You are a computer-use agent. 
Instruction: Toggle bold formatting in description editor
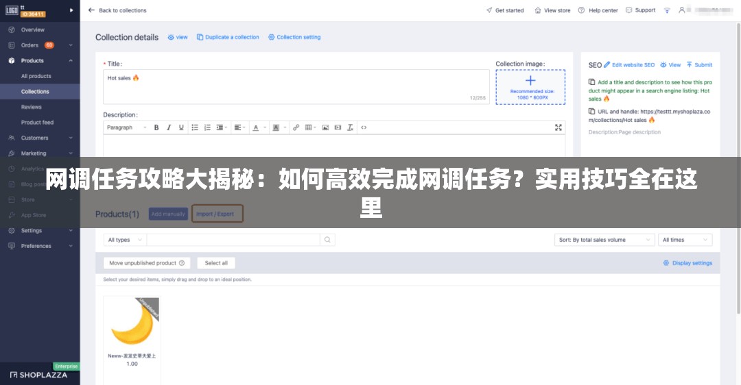[156, 127]
